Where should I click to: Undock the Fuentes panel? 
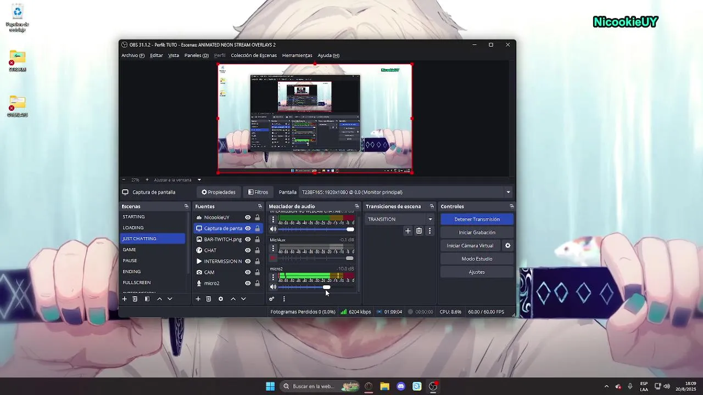(260, 206)
